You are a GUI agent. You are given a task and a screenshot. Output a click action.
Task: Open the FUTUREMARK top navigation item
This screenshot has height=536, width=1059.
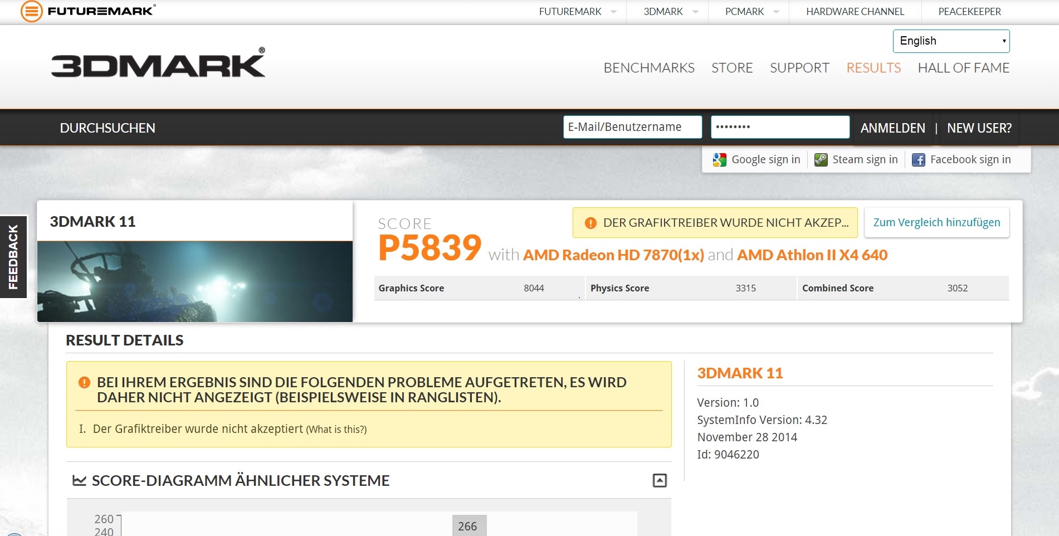pos(570,12)
